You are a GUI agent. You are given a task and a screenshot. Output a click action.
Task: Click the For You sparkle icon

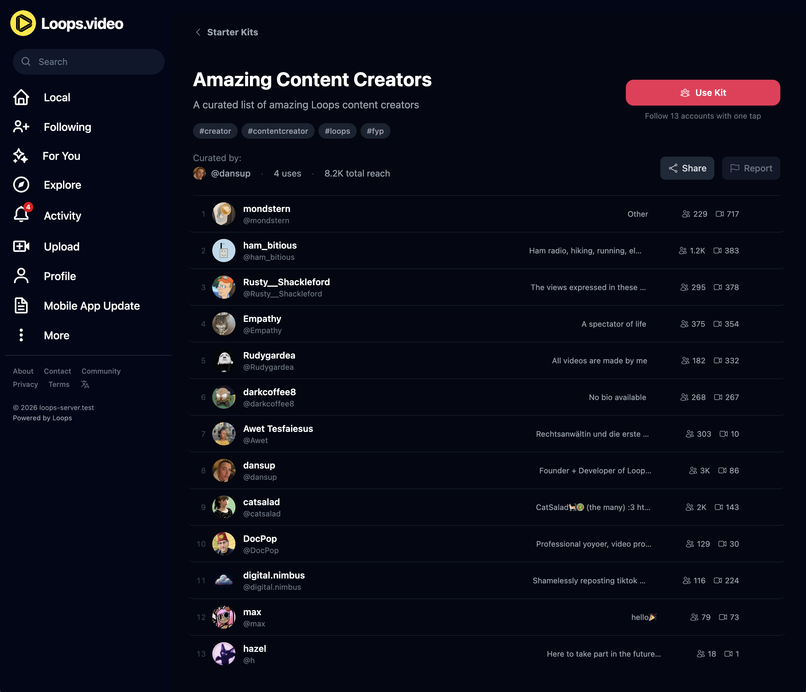[x=21, y=156]
